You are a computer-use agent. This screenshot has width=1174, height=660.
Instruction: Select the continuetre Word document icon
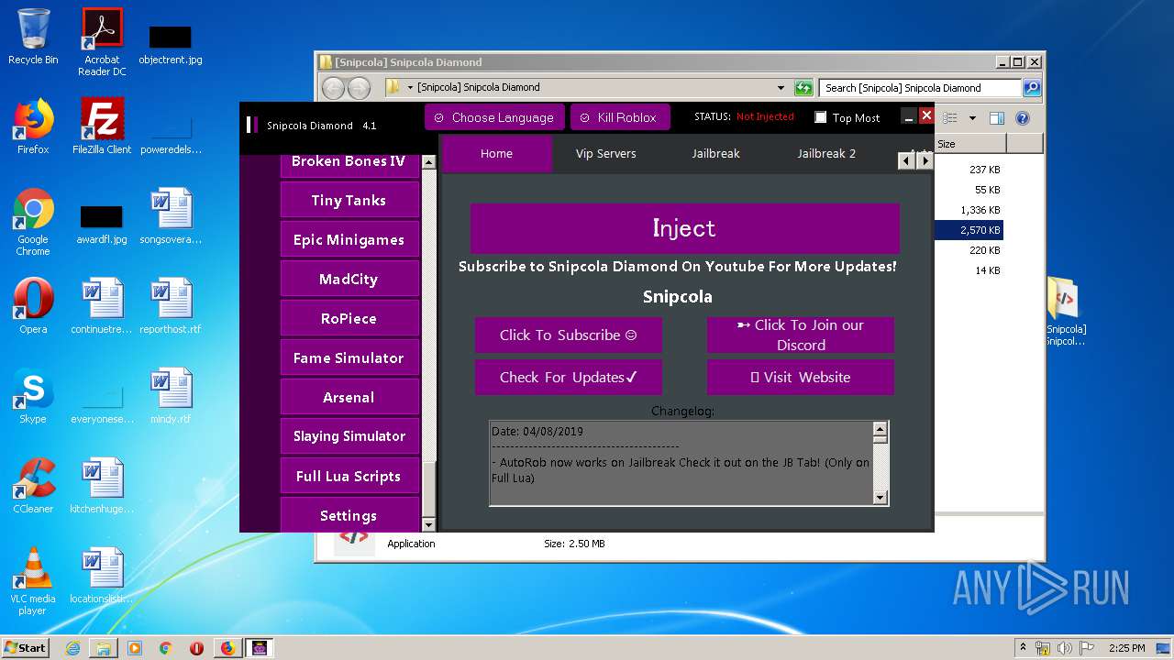(102, 306)
